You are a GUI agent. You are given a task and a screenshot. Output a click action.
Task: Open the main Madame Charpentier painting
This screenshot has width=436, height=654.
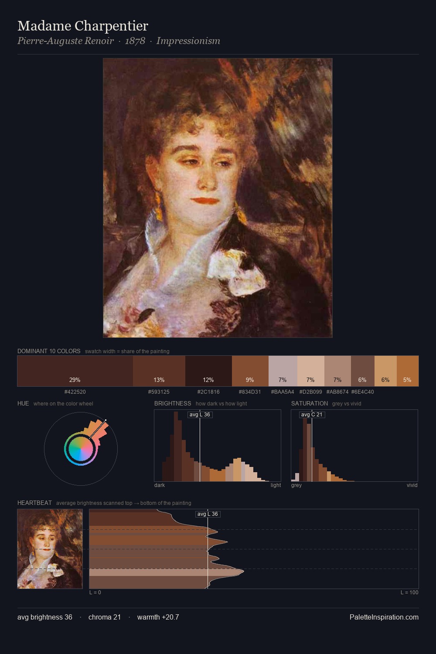[218, 198]
